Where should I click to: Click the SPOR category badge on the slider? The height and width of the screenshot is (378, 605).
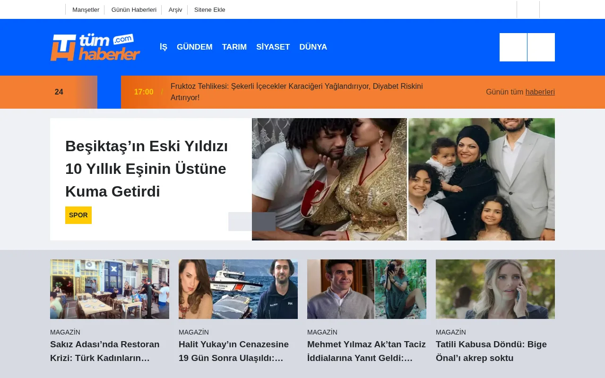78,215
